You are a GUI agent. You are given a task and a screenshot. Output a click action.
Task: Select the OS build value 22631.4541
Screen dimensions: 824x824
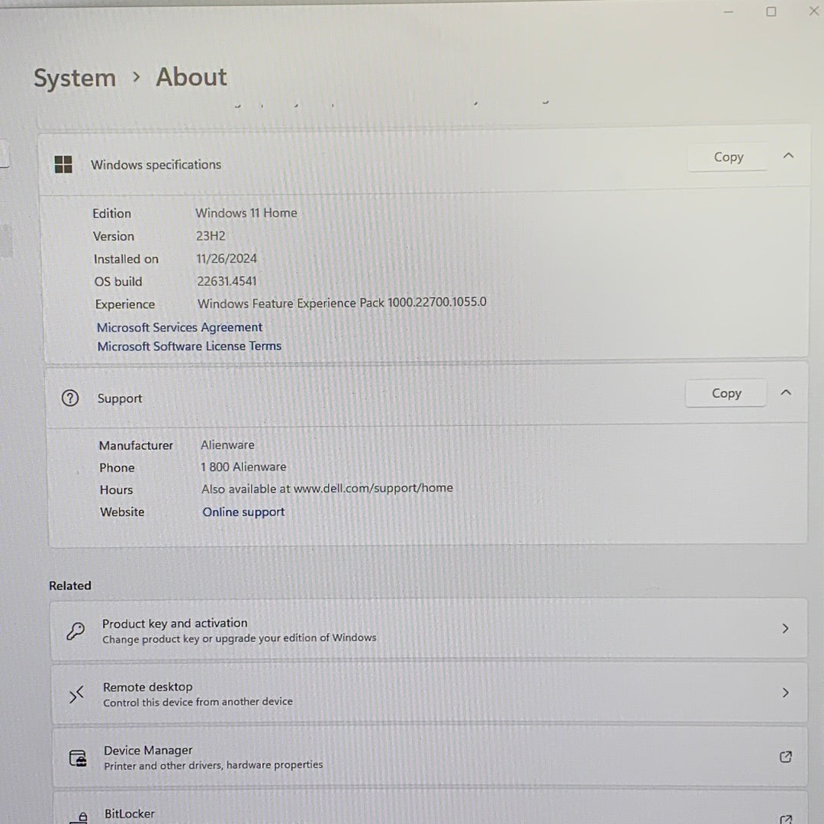click(227, 281)
